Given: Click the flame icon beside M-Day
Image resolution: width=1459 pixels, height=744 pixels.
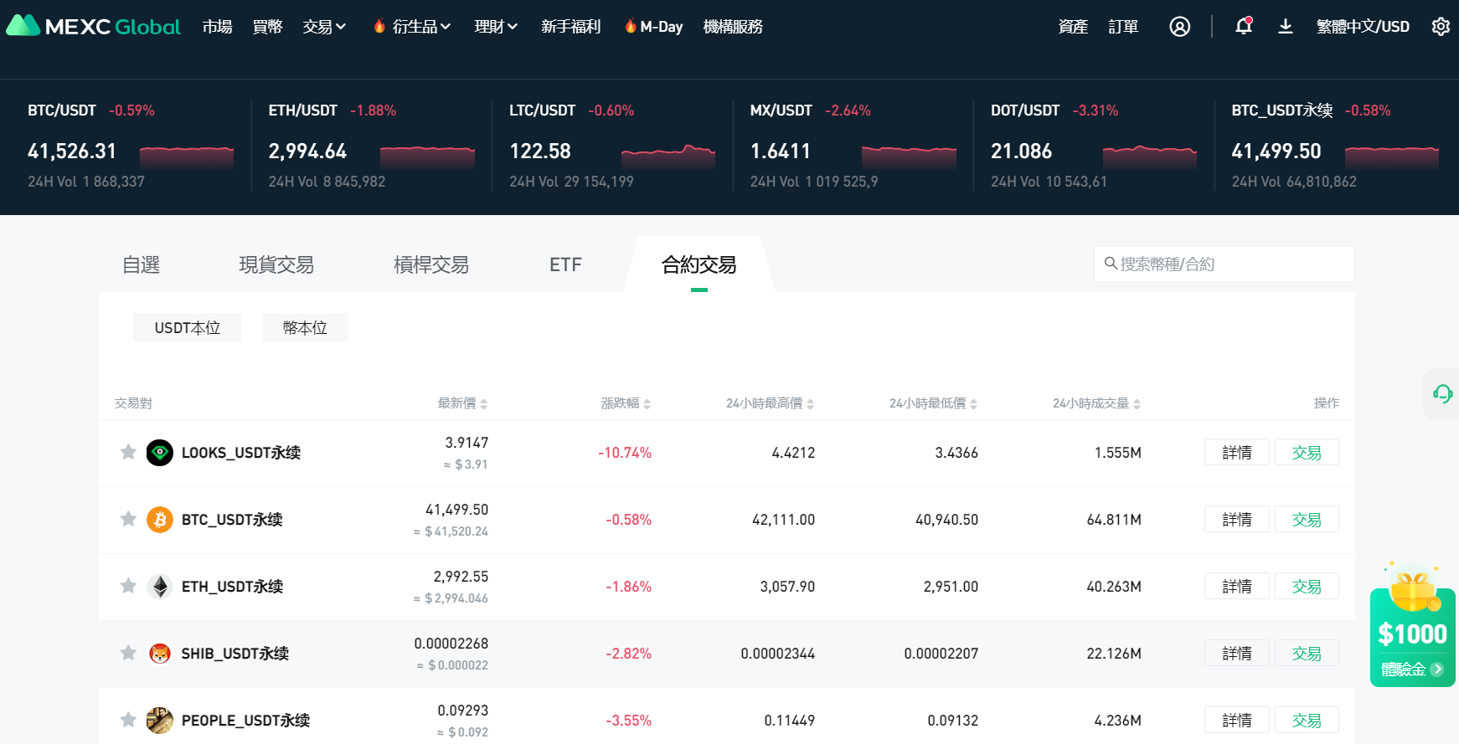Looking at the screenshot, I should tap(631, 26).
